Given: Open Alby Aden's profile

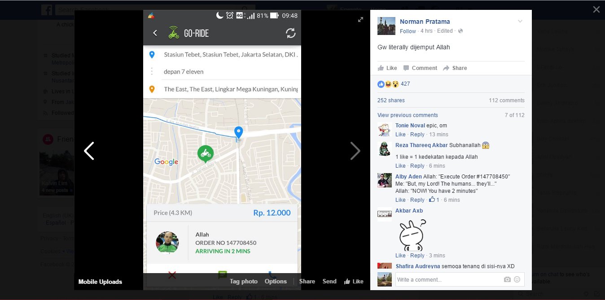Looking at the screenshot, I should pyautogui.click(x=408, y=177).
